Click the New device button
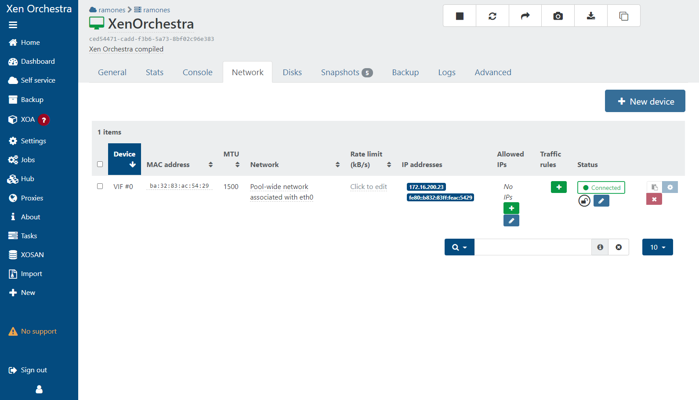 coord(645,101)
